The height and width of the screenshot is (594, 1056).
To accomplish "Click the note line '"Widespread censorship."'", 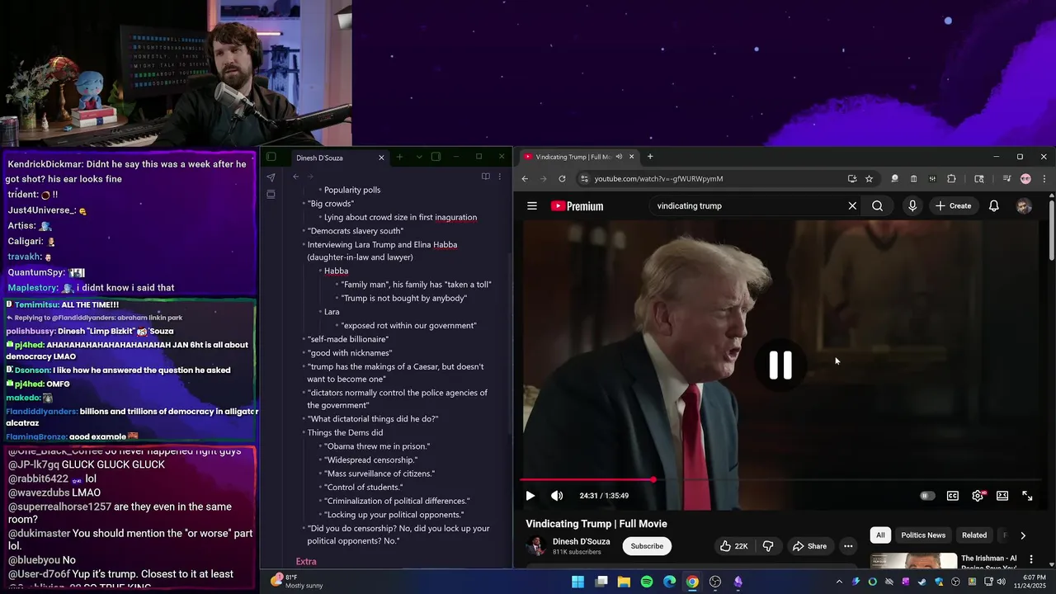I will pyautogui.click(x=371, y=460).
